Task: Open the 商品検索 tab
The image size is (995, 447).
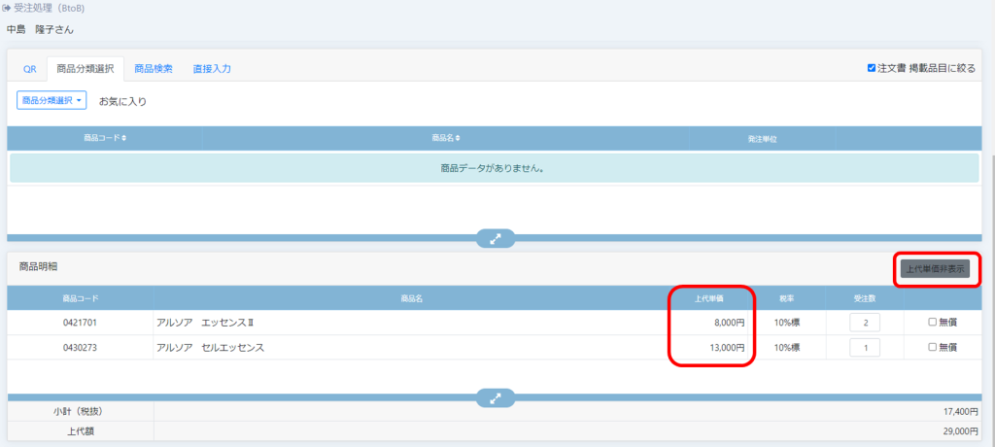Action: click(154, 69)
